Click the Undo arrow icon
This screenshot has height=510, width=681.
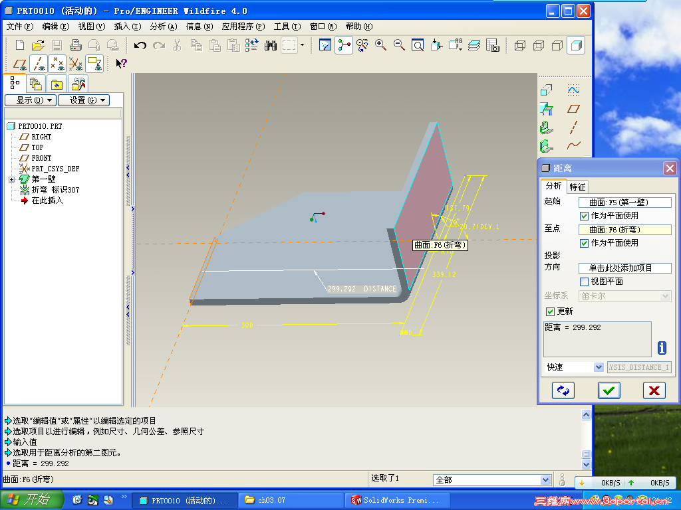[x=140, y=45]
